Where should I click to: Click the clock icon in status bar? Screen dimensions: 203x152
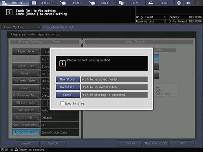(2, 150)
